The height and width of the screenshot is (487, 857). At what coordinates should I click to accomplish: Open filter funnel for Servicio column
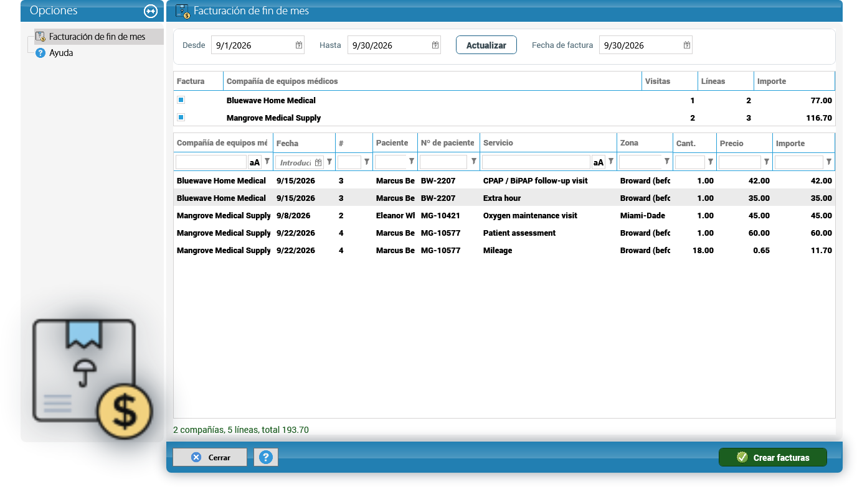tap(611, 162)
